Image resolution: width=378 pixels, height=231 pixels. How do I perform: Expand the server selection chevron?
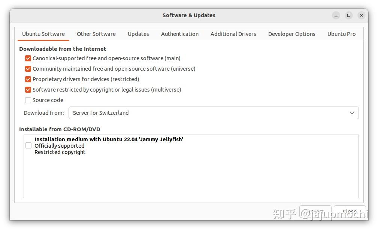[x=351, y=113]
